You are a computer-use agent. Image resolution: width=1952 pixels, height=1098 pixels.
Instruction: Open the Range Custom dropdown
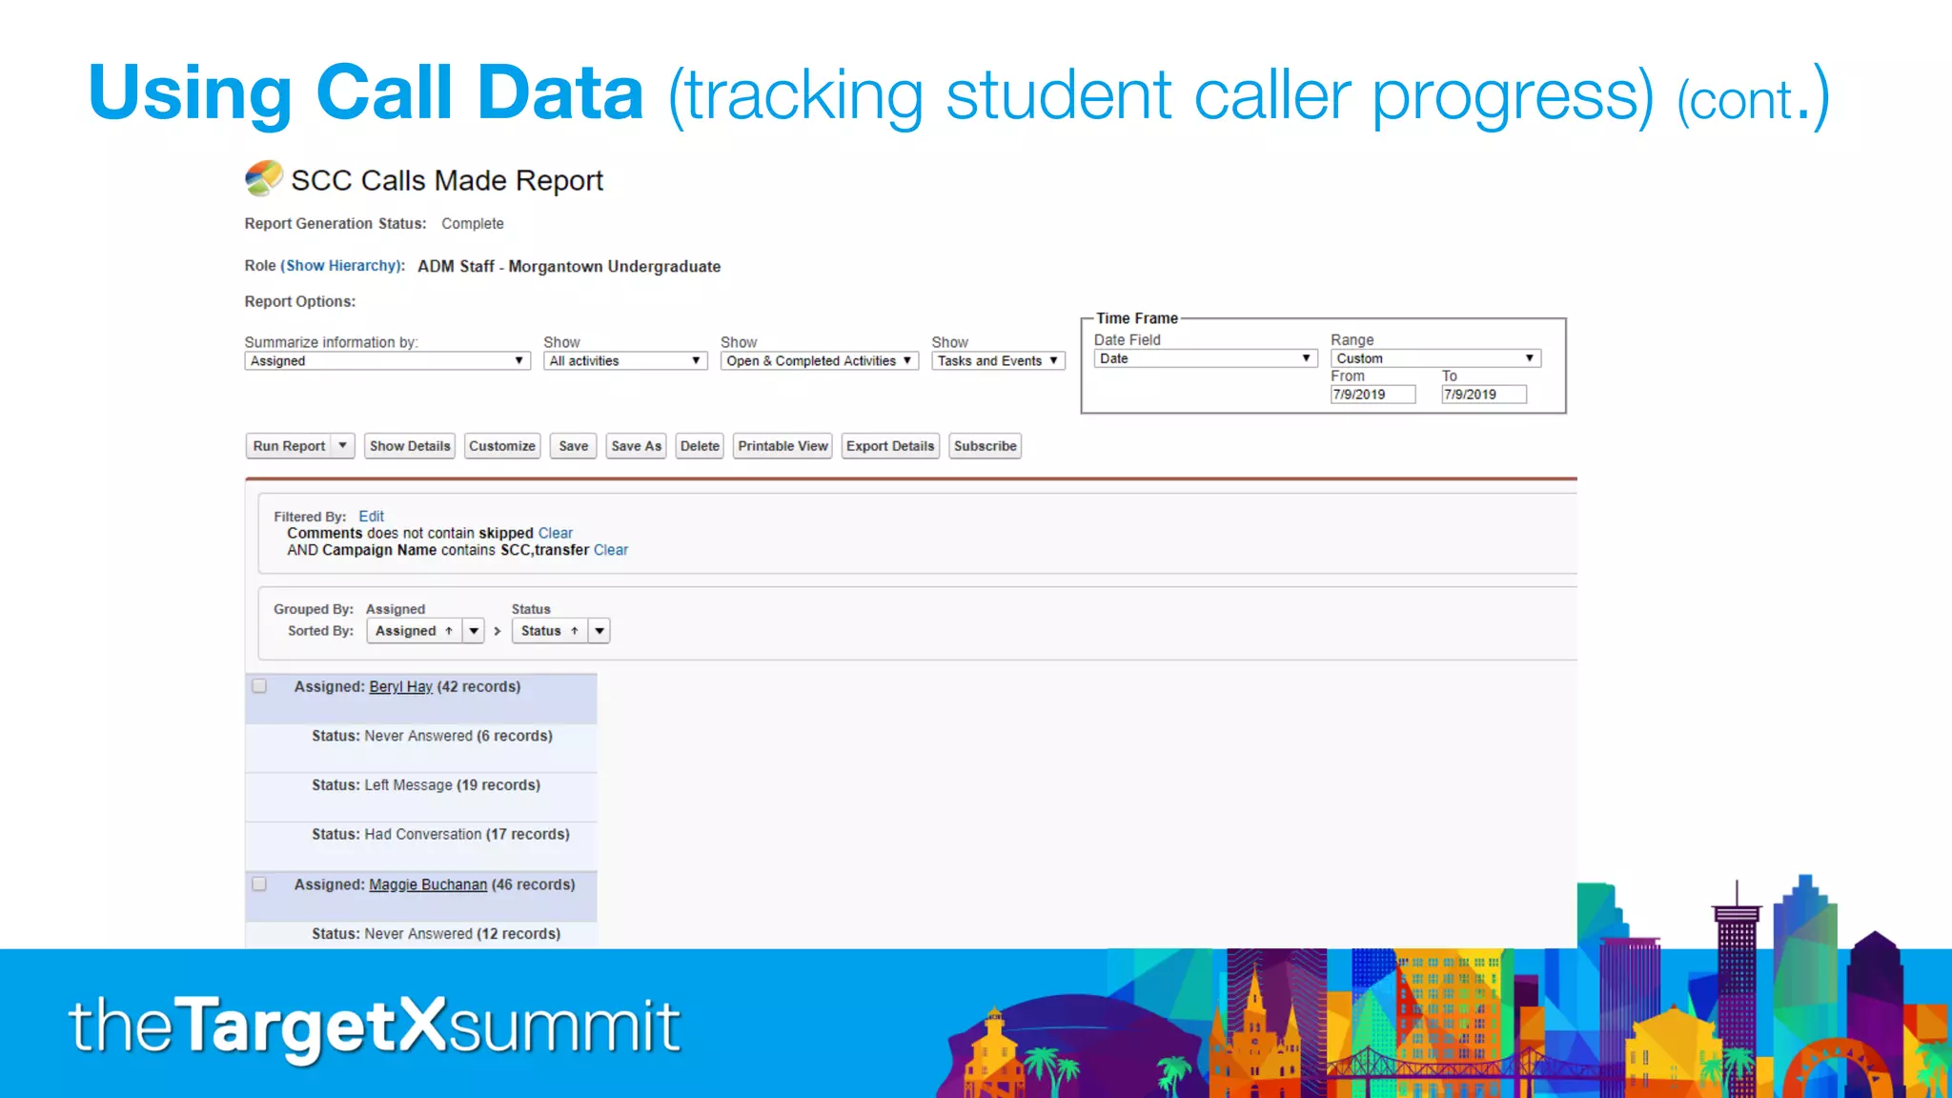click(1435, 358)
